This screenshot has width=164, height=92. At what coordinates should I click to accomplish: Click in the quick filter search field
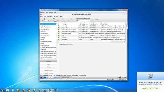pyautogui.click(x=83, y=21)
